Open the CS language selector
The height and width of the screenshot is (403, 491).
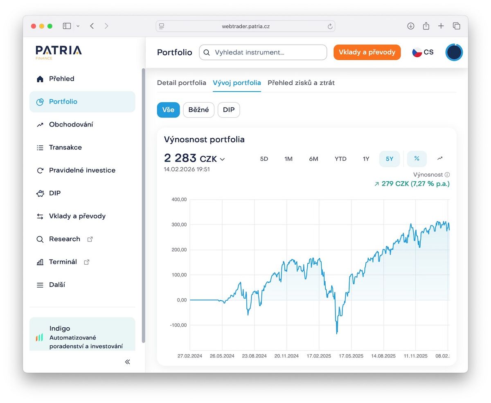click(x=423, y=52)
